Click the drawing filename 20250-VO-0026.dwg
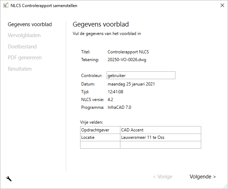The image size is (228, 189). pyautogui.click(x=127, y=60)
